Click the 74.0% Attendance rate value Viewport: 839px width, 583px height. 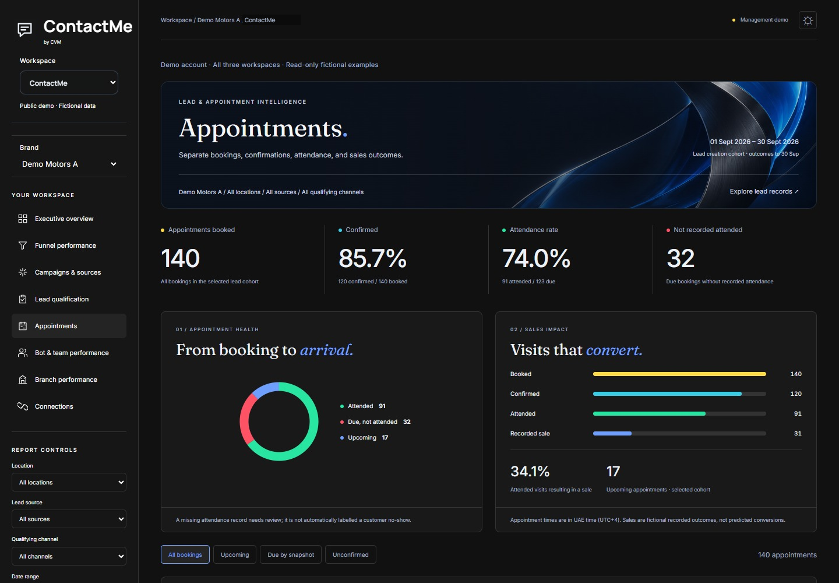tap(537, 258)
